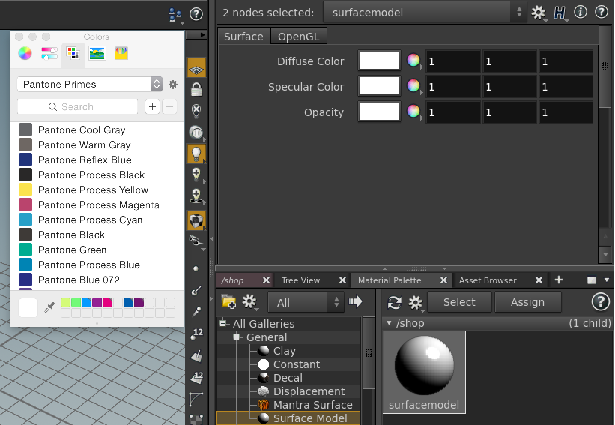
Task: Open the Surface parameter tab
Action: point(244,36)
